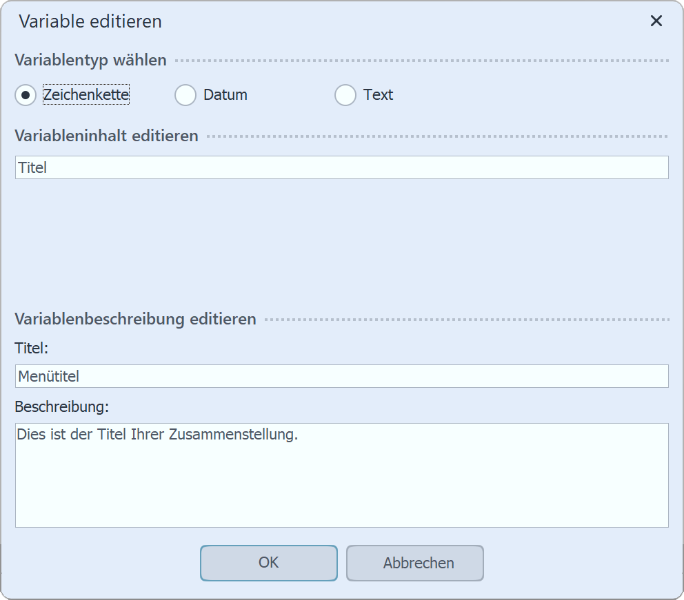The width and height of the screenshot is (684, 600).
Task: Click the Variablentyp wählen section header
Action: point(90,60)
